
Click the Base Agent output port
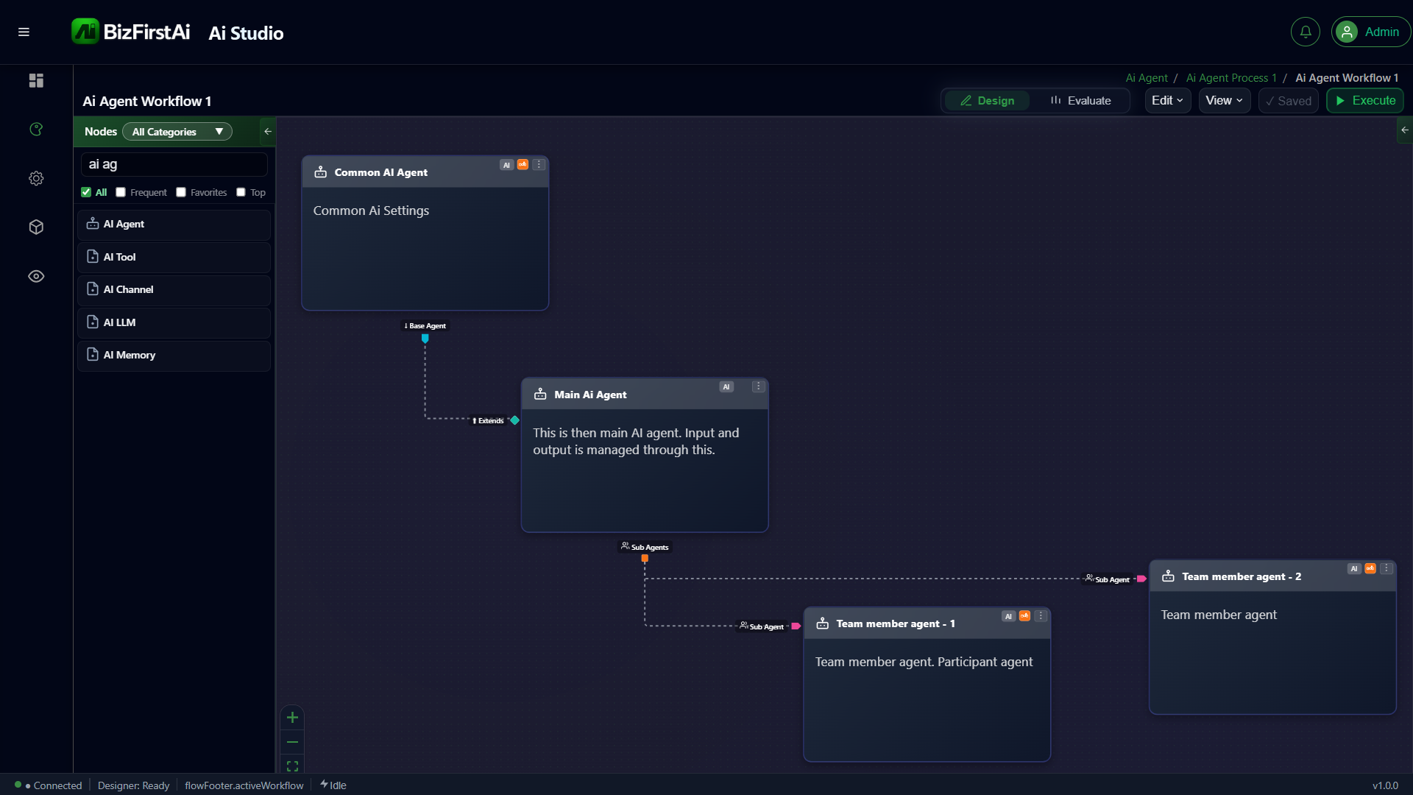(x=425, y=339)
